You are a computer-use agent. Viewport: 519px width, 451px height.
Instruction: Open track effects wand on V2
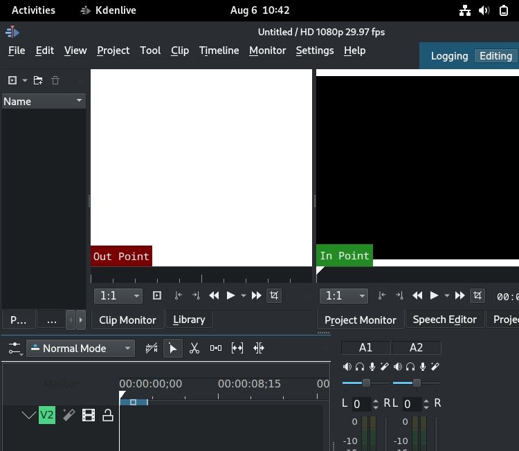pyautogui.click(x=69, y=415)
